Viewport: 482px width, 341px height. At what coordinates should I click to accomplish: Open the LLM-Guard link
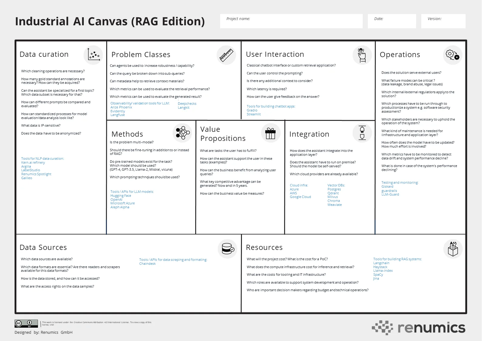(x=390, y=194)
